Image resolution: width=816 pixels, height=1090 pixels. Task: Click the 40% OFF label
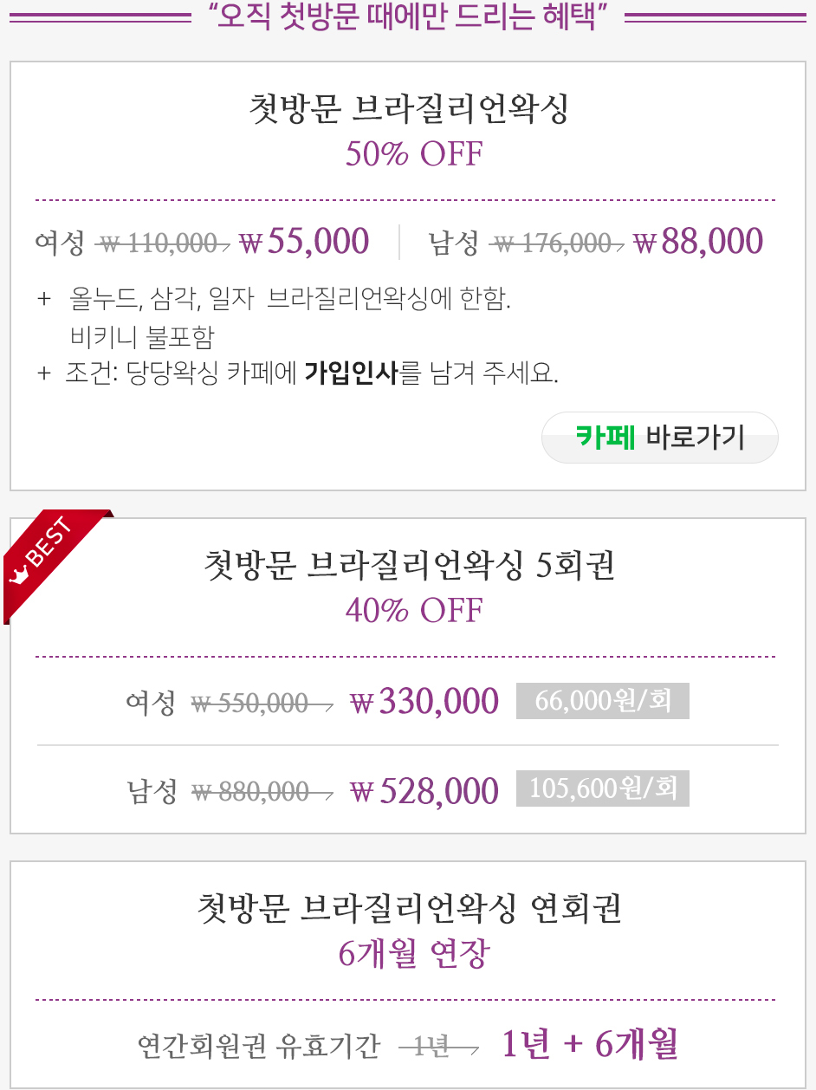pos(414,611)
